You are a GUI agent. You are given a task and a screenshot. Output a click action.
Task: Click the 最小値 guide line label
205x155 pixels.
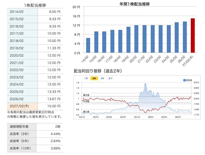point(86,112)
